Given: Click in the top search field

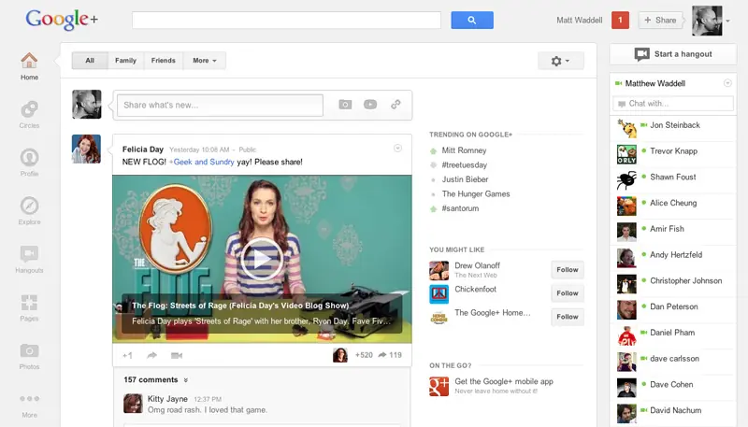Looking at the screenshot, I should (286, 20).
